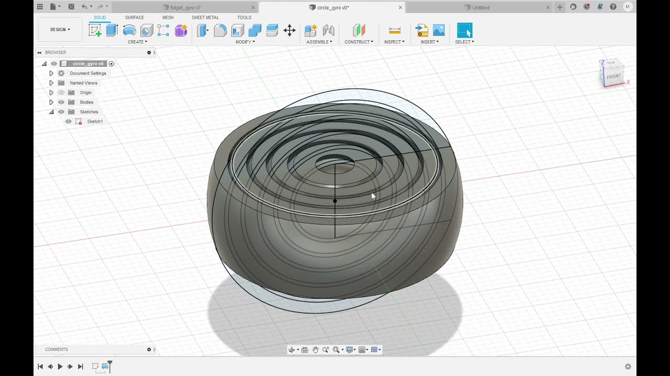Screen dimensions: 670x376
Task: Toggle visibility of Sketch1
Action: pyautogui.click(x=69, y=122)
